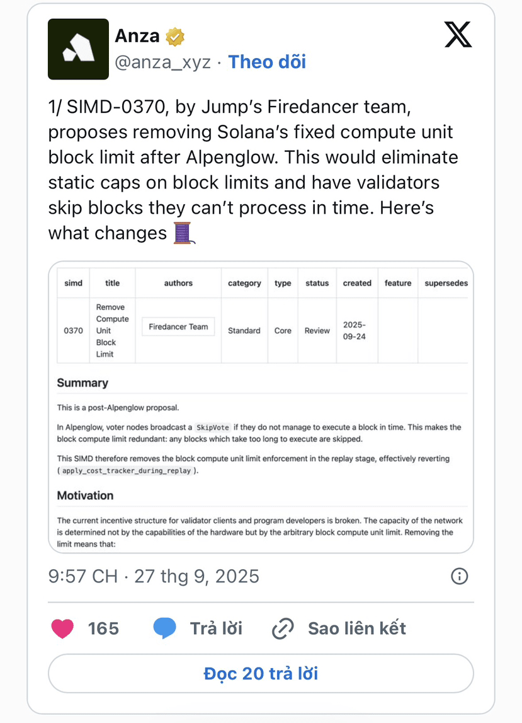
Task: Click the tweet body text
Action: (x=253, y=170)
